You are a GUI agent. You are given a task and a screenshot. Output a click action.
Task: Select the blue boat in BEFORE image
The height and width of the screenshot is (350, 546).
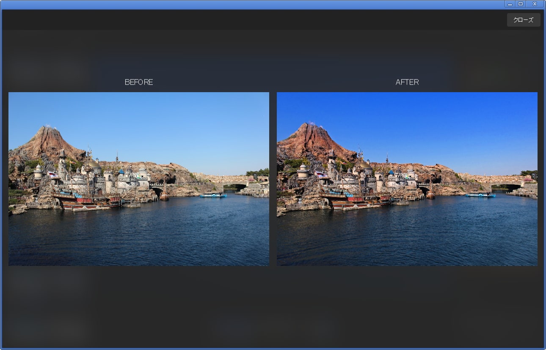[213, 195]
